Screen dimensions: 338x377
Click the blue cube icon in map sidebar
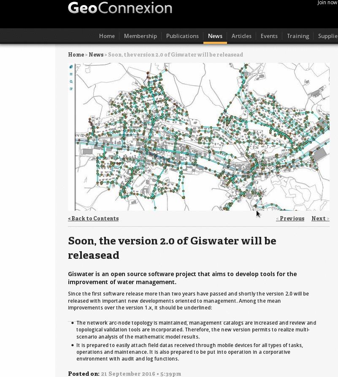pos(71,67)
